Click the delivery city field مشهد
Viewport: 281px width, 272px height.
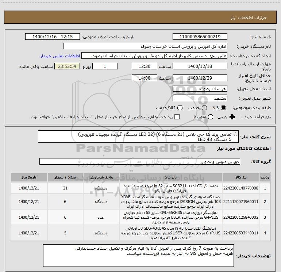200,98
